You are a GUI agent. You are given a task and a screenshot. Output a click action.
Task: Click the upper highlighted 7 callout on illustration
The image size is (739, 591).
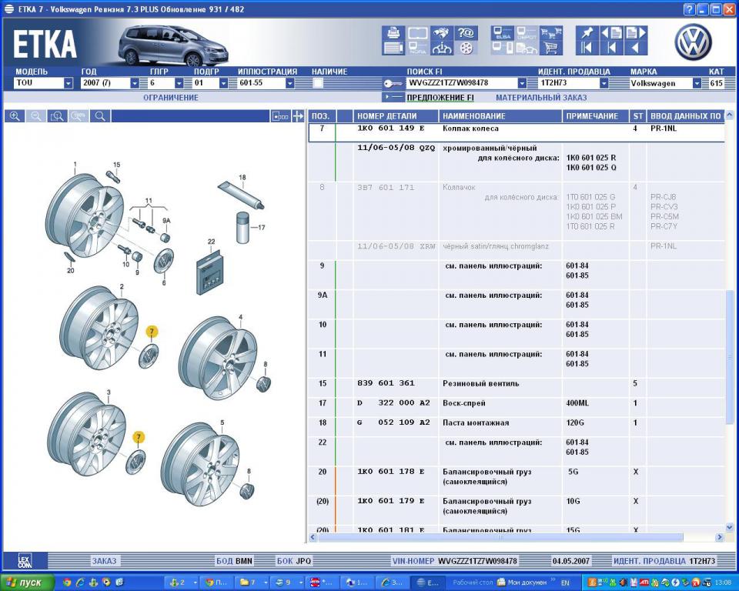point(152,332)
